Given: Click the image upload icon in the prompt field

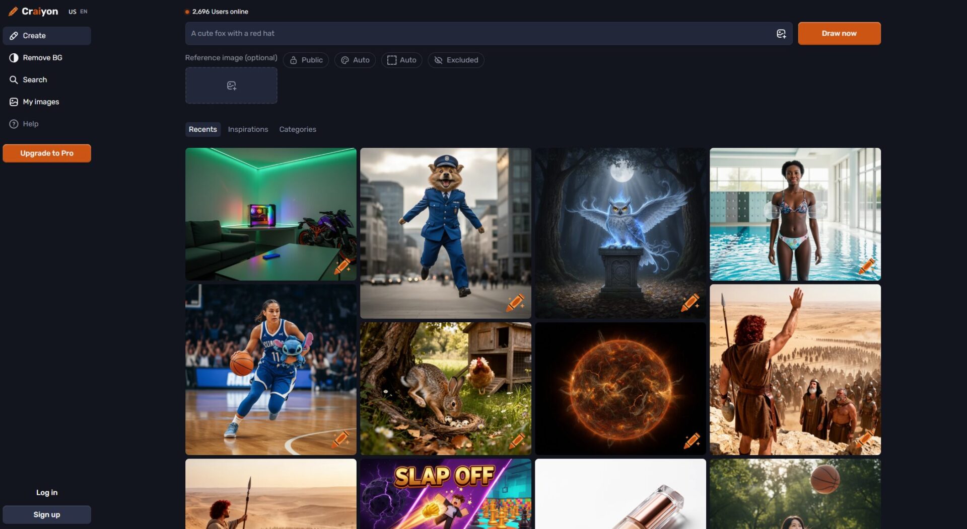Looking at the screenshot, I should coord(781,34).
